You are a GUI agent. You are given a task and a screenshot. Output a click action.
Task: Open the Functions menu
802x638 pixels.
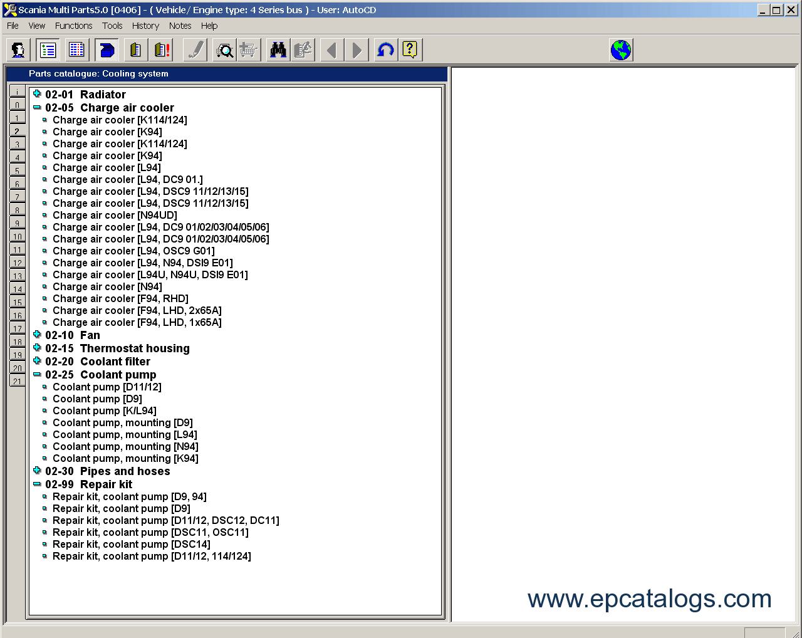(x=73, y=26)
